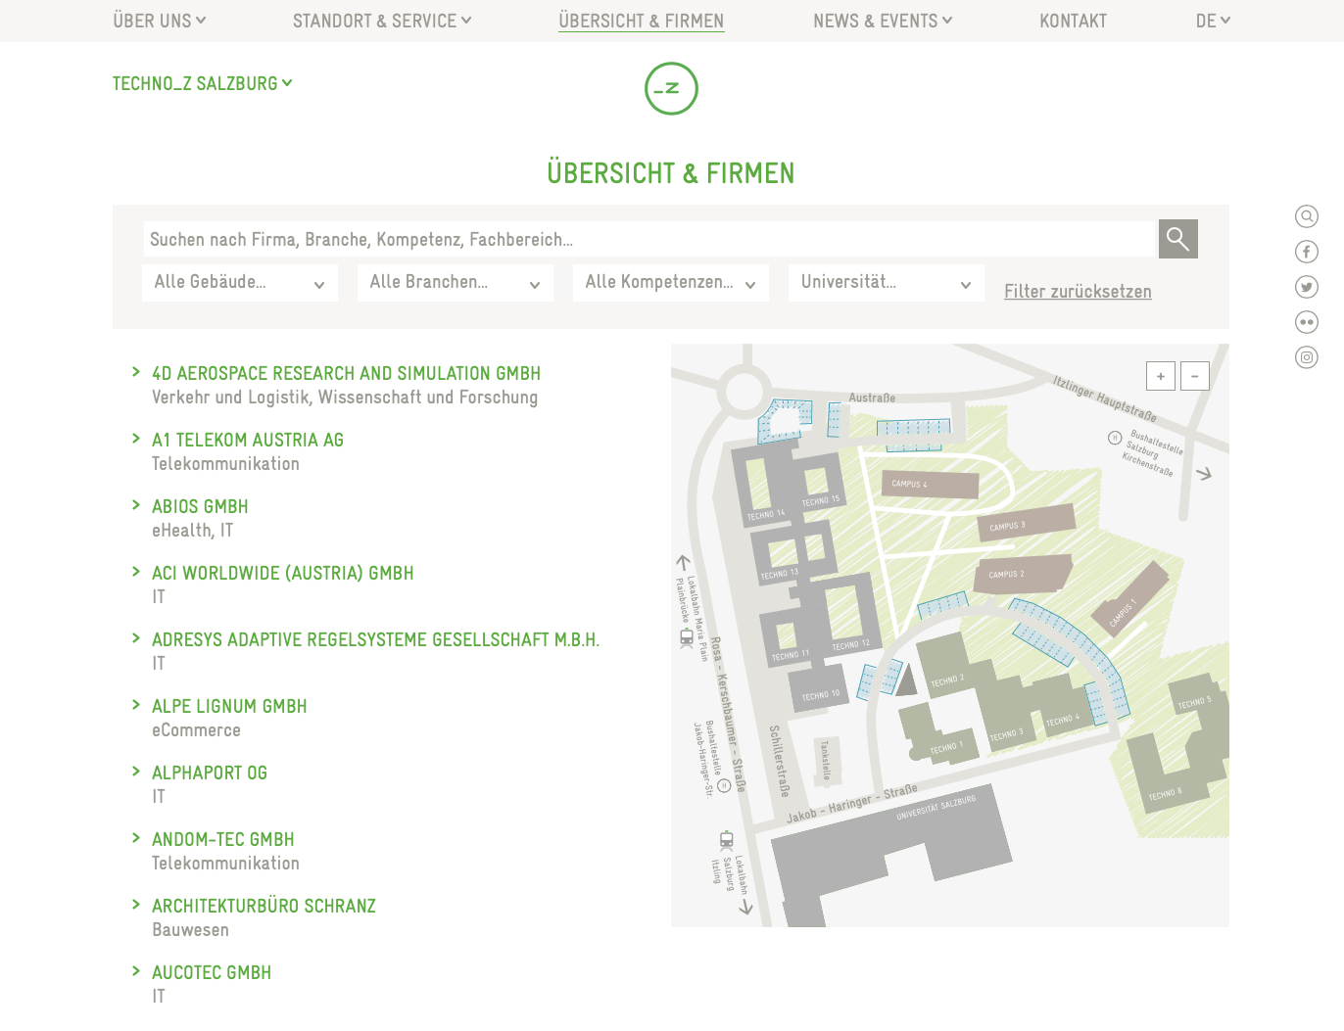Viewport: 1344px width, 1031px height.
Task: Click the Schillerstraße street label
Action: click(779, 761)
